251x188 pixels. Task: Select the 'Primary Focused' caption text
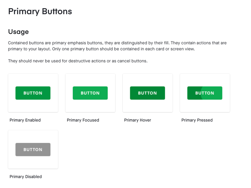(x=83, y=120)
